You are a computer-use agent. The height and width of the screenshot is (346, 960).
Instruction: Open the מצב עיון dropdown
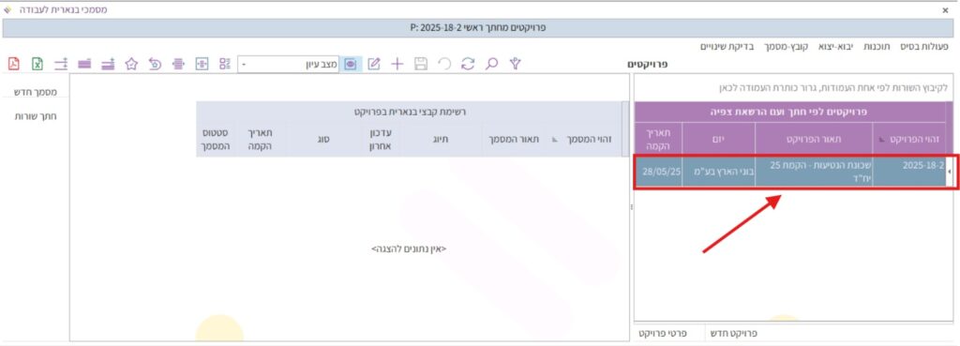pyautogui.click(x=289, y=64)
